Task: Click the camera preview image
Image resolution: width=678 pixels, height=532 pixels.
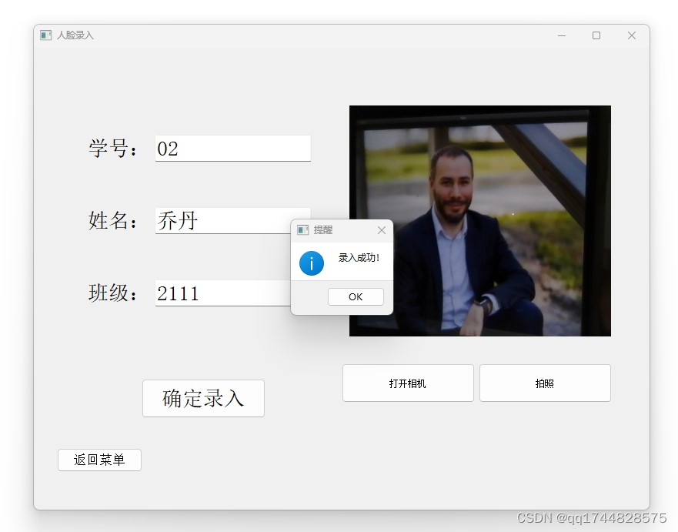Action: [x=480, y=221]
